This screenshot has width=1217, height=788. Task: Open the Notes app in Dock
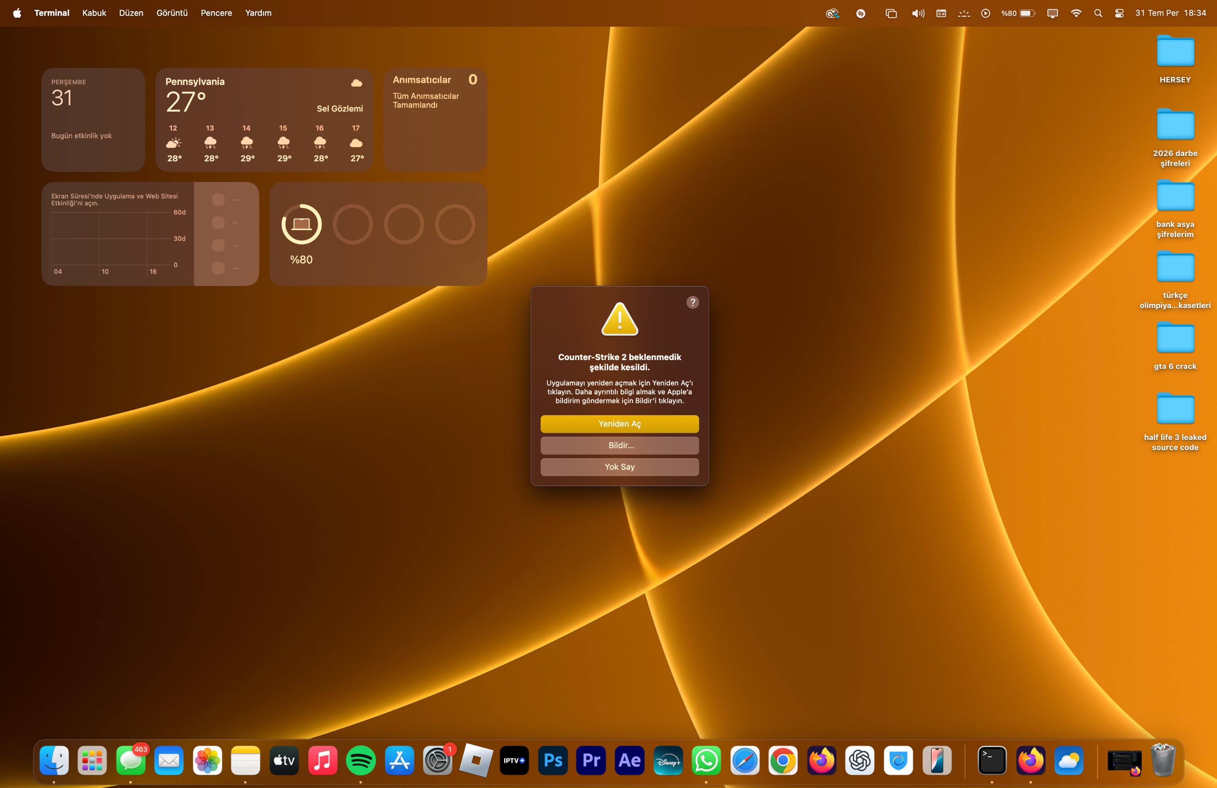(x=246, y=760)
